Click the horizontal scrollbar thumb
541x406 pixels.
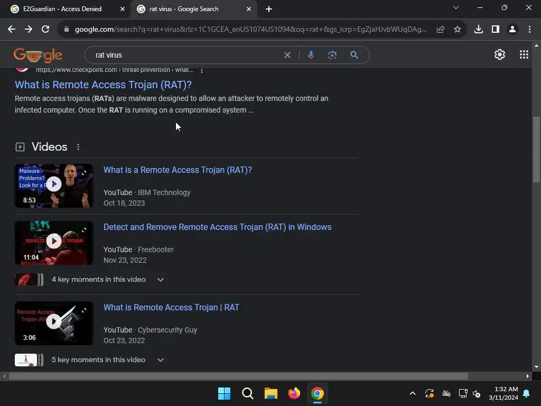[238, 376]
